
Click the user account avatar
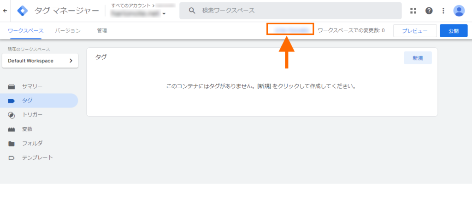pos(459,11)
